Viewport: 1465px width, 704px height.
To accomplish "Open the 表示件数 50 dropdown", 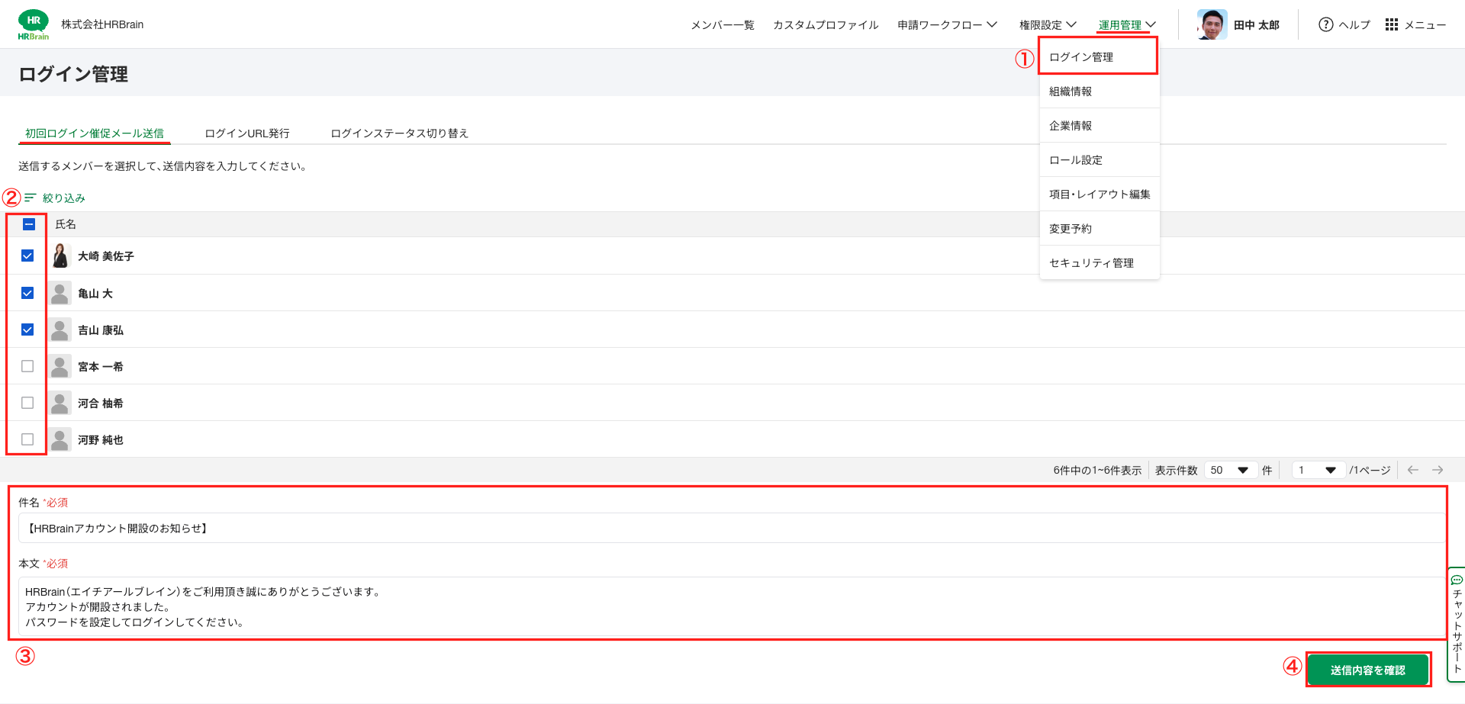I will pos(1229,470).
